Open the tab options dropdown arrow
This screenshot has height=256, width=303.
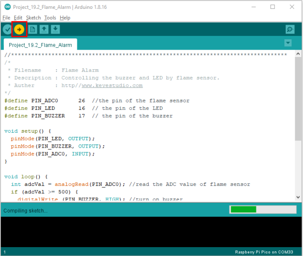coord(288,43)
